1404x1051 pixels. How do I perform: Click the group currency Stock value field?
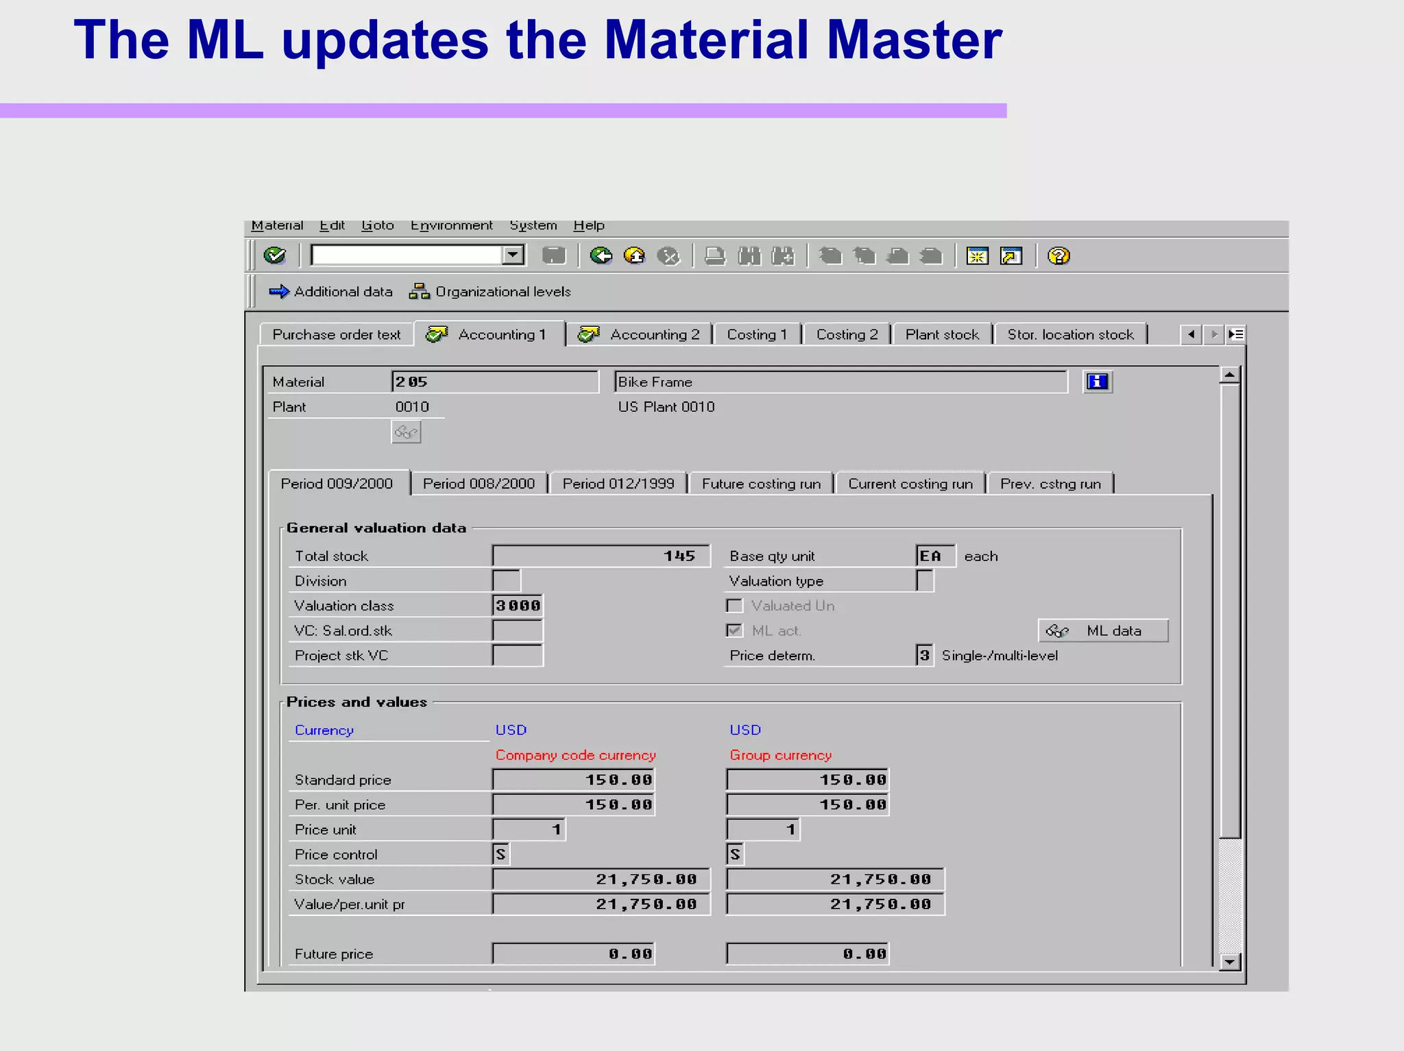tap(835, 879)
